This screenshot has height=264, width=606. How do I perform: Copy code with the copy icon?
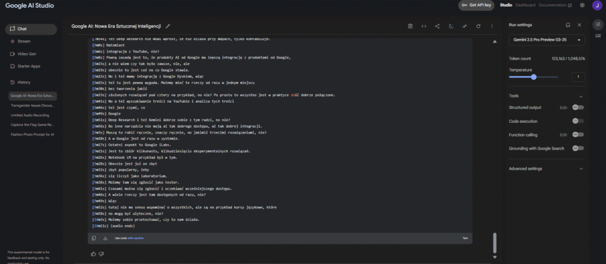94,238
